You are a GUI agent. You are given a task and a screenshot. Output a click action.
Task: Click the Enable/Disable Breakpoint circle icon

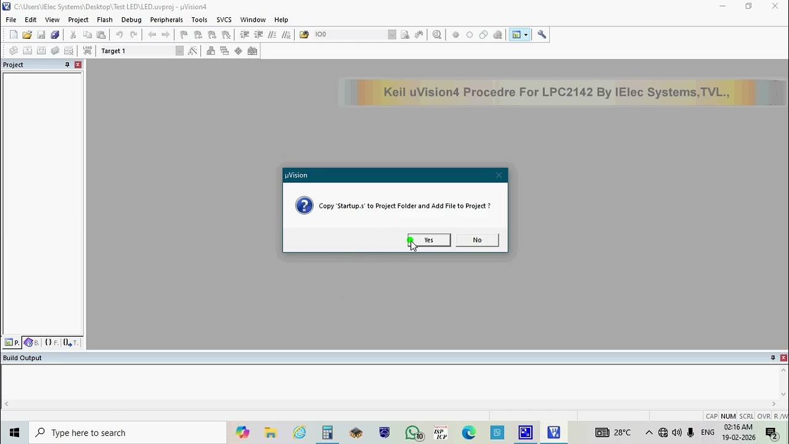[470, 35]
